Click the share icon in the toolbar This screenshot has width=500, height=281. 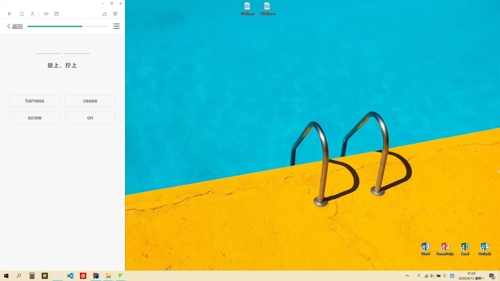104,14
